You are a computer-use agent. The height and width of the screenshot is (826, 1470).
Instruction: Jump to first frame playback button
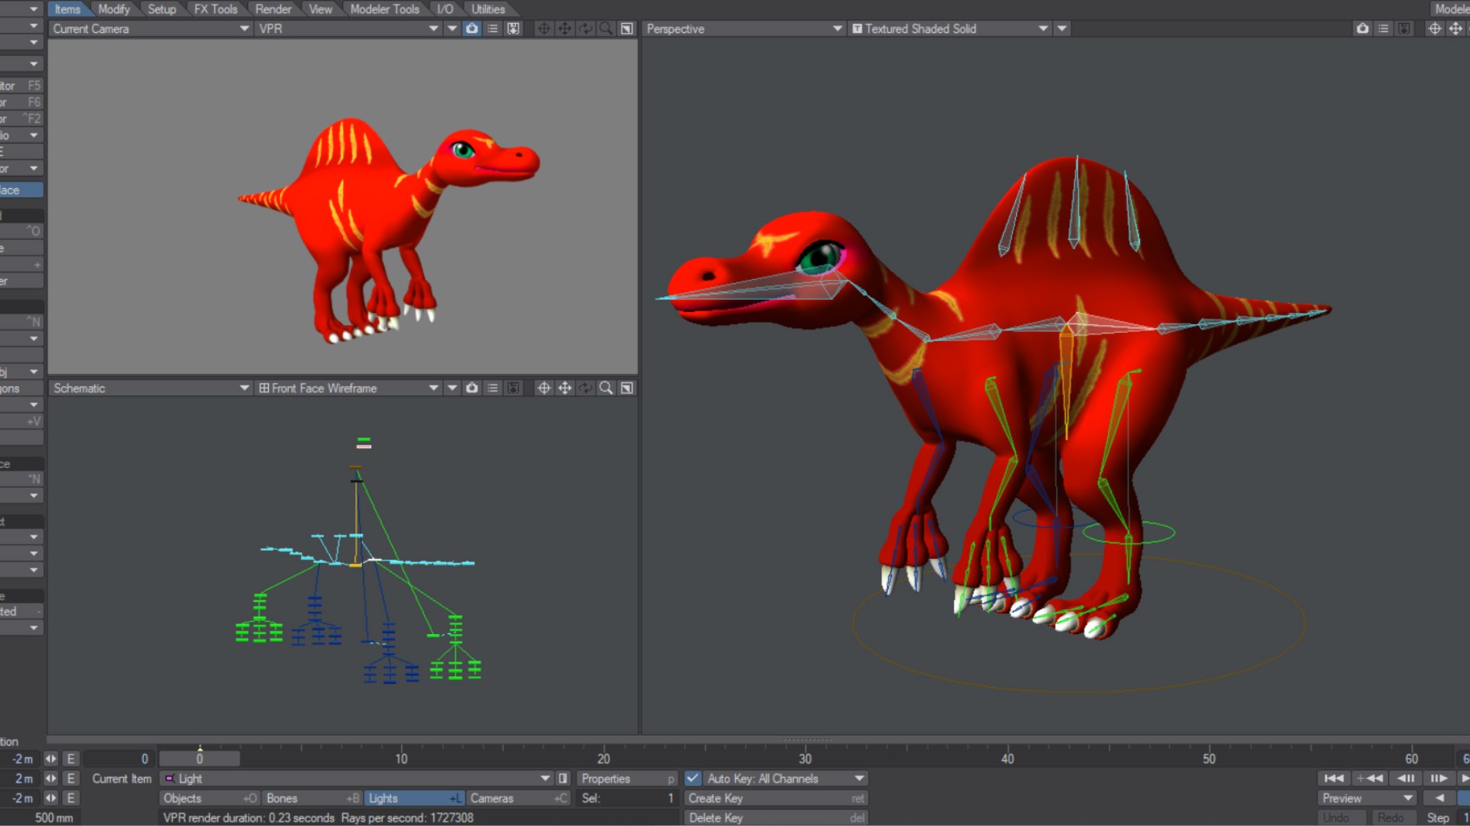point(1334,779)
